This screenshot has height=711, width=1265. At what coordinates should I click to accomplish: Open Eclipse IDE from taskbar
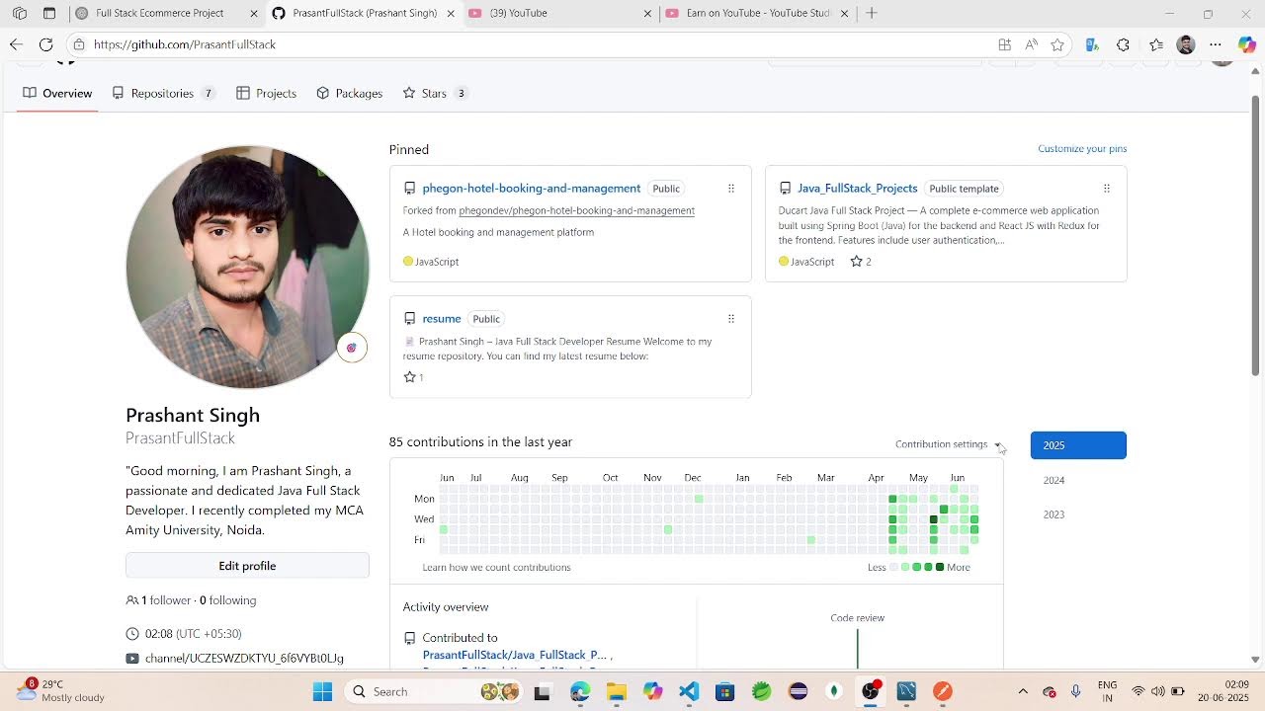(798, 691)
